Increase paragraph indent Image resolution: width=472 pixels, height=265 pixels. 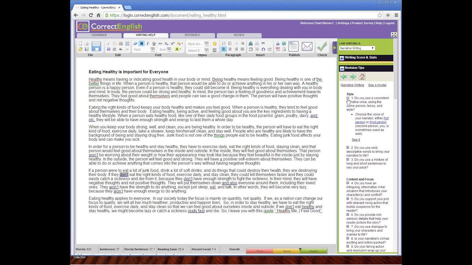pos(242,43)
